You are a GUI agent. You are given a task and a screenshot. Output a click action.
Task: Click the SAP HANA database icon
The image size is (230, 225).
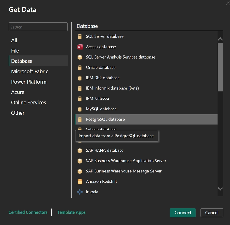80,150
